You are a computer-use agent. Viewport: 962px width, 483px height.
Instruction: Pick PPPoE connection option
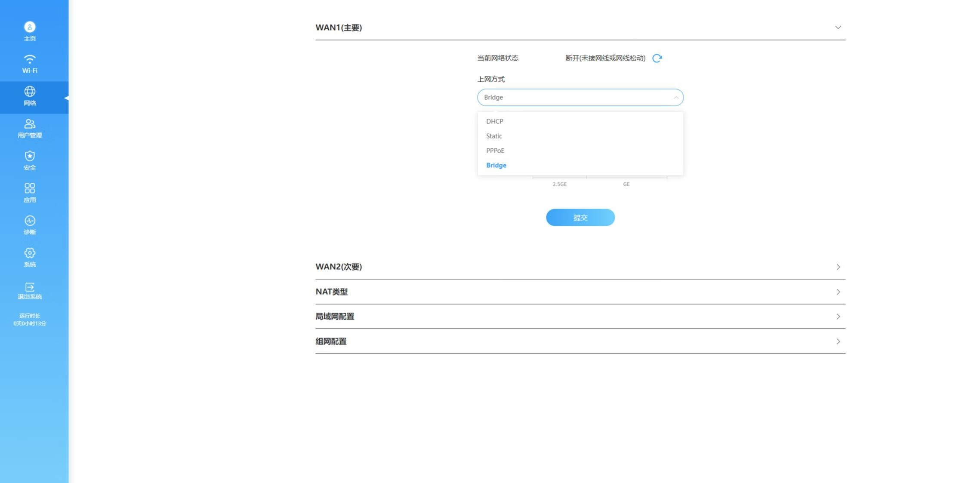[x=495, y=151]
